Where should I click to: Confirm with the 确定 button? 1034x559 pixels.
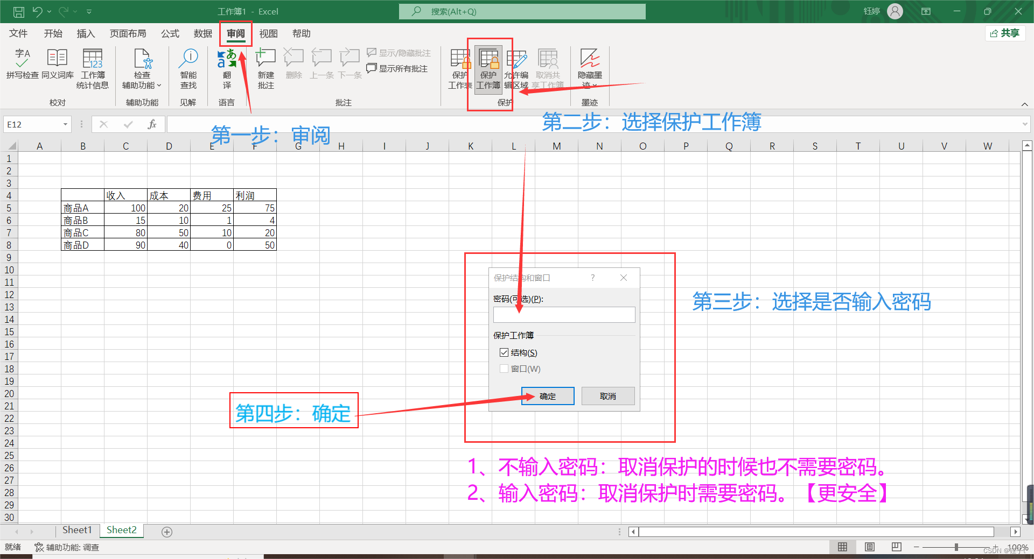coord(548,396)
